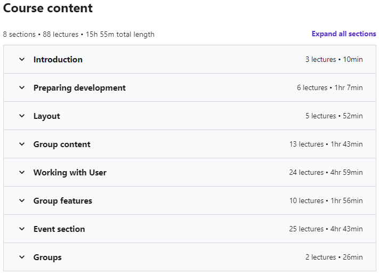Click the Group features section title

coord(63,201)
